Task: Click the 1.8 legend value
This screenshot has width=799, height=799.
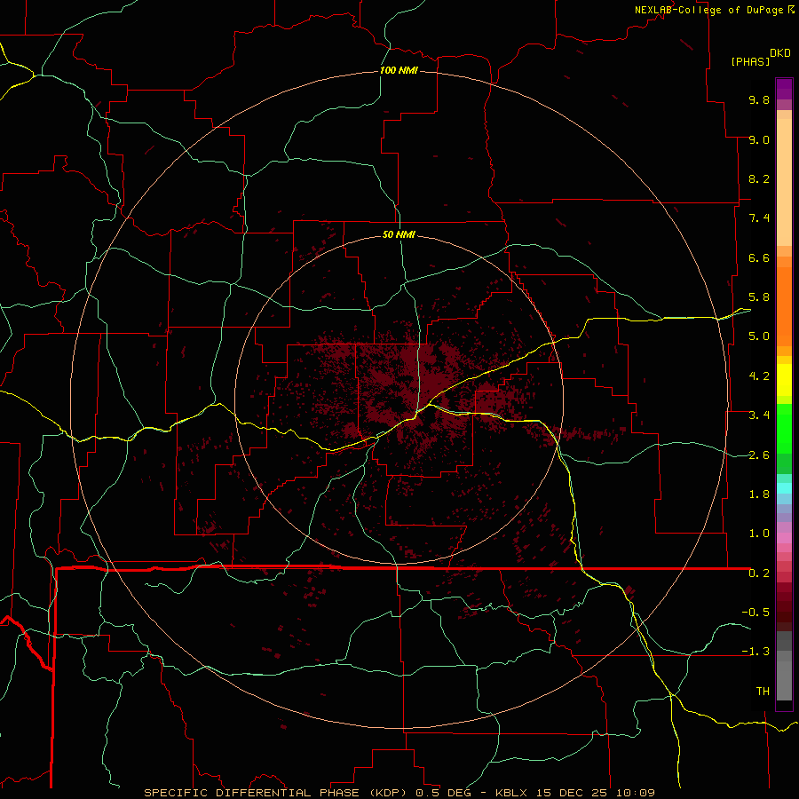Action: coord(759,494)
